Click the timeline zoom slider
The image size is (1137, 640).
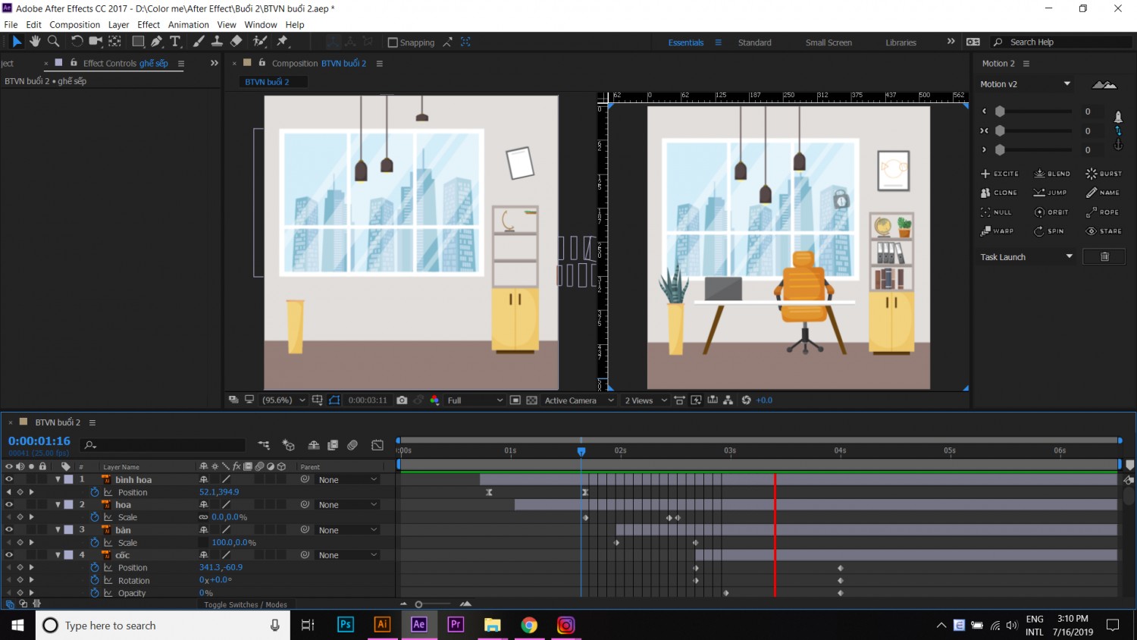pyautogui.click(x=418, y=604)
